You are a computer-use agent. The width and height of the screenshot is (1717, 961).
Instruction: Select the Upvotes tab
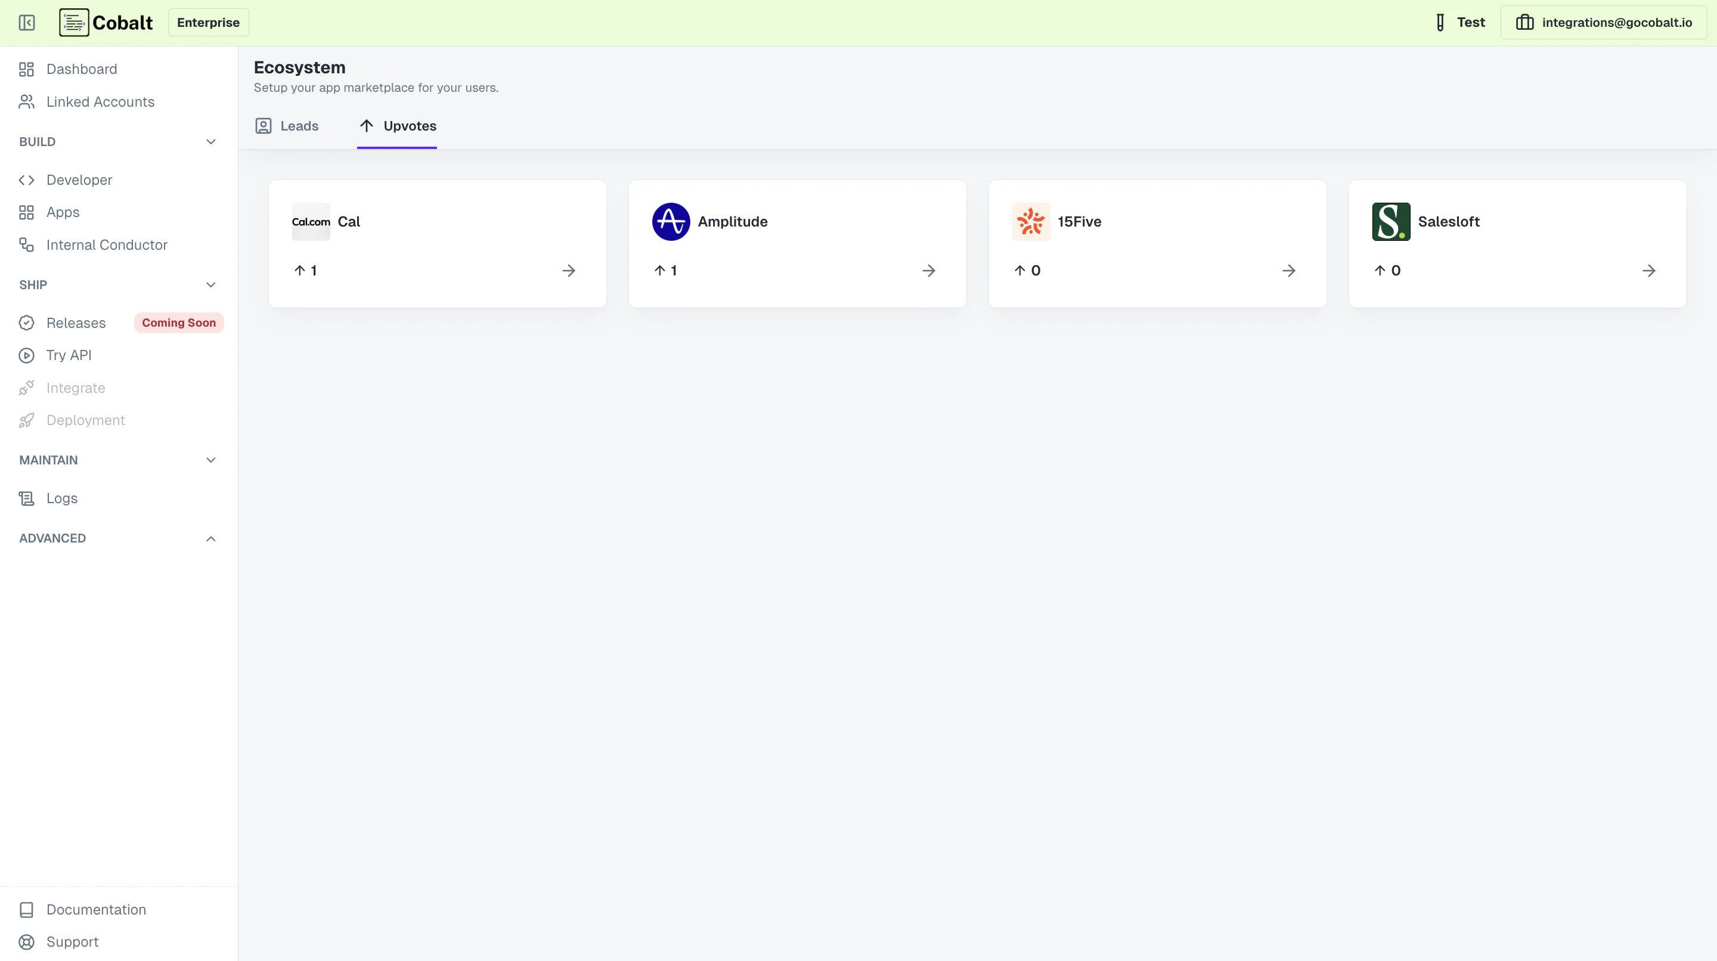pyautogui.click(x=397, y=125)
